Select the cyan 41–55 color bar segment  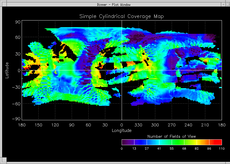coord(165,142)
